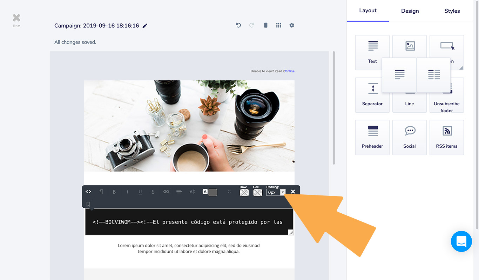This screenshot has height=280, width=479.
Task: Open the paragraph format tool
Action: pyautogui.click(x=101, y=192)
